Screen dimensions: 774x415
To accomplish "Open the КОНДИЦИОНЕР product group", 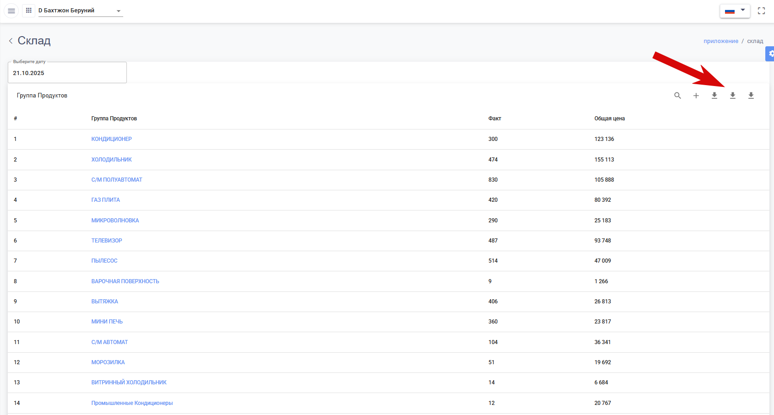I will coord(111,139).
